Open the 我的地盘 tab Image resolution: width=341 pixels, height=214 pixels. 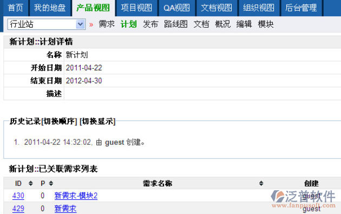[x=50, y=8]
